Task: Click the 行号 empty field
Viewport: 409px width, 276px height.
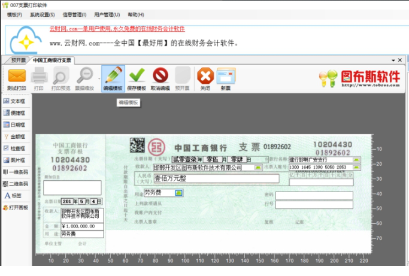Action: pos(314,205)
